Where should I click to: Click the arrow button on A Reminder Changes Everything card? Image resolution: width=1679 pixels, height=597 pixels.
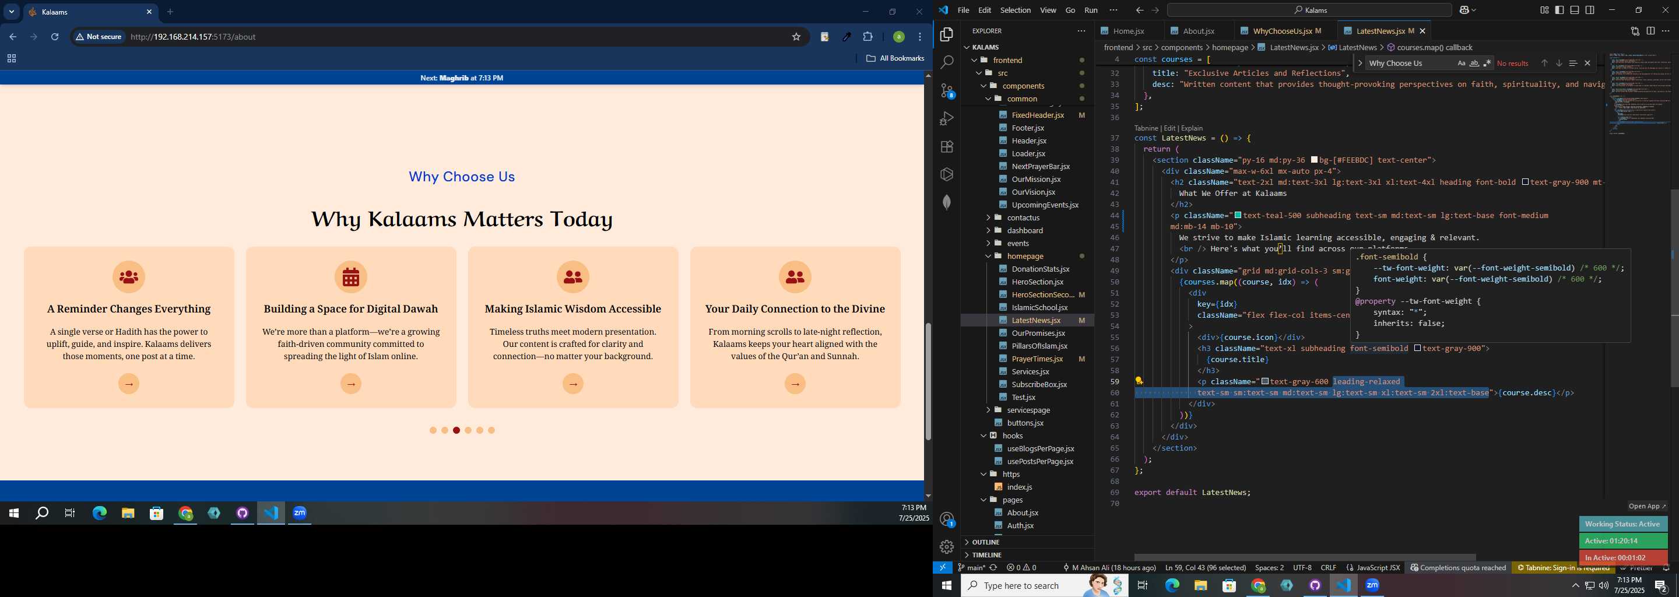(x=129, y=384)
